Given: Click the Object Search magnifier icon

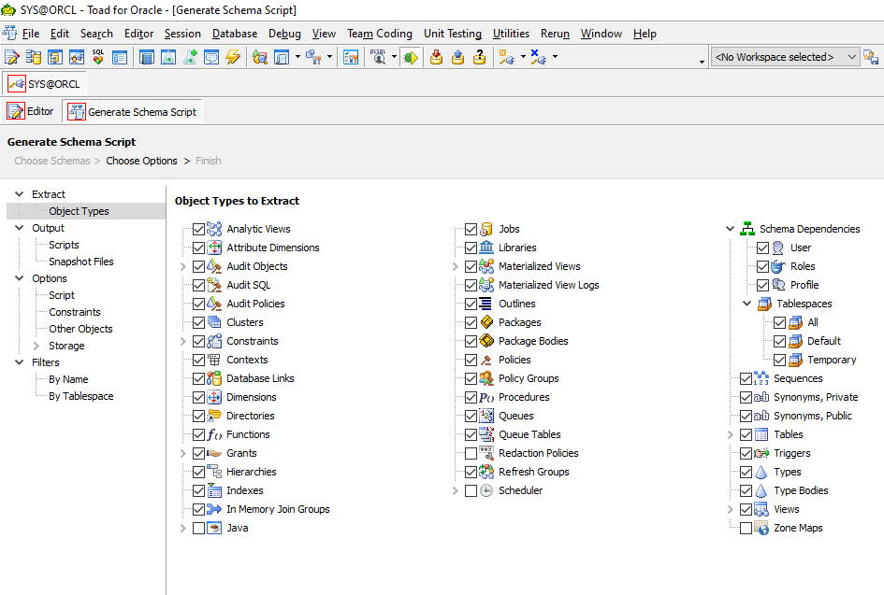Looking at the screenshot, I should point(260,57).
